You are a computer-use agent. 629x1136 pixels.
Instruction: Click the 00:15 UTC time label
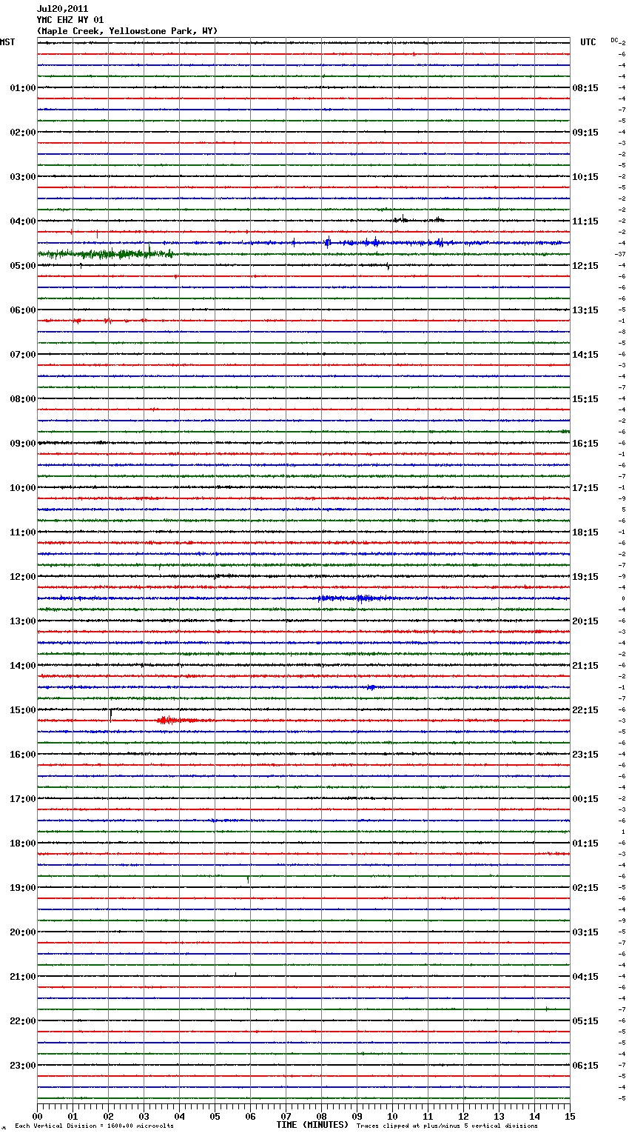[585, 799]
